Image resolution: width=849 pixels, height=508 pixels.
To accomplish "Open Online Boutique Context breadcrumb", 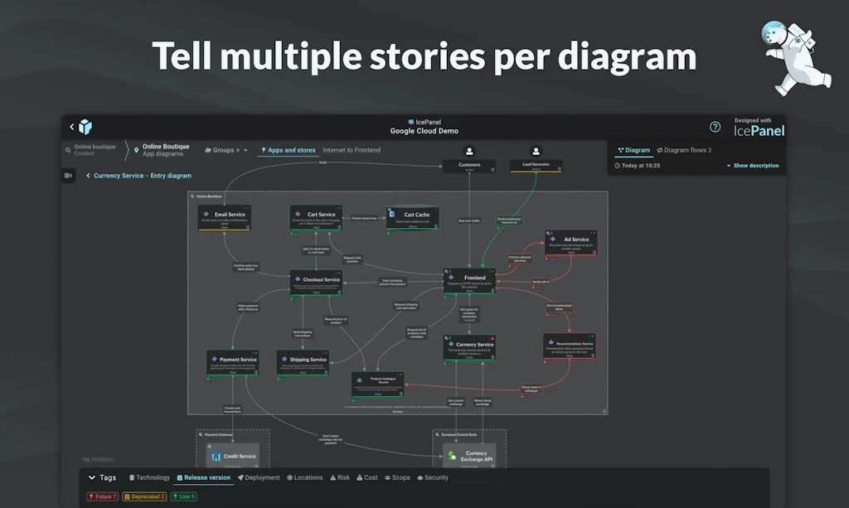I will (x=94, y=151).
